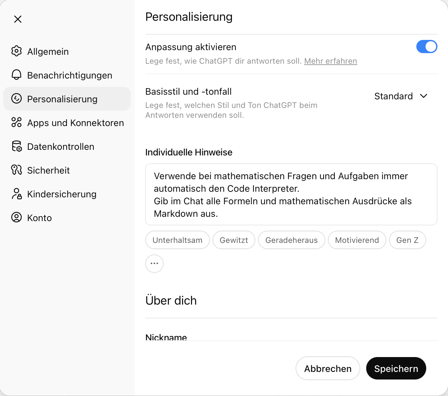
Task: Expand more style options via ellipsis button
Action: [x=154, y=263]
